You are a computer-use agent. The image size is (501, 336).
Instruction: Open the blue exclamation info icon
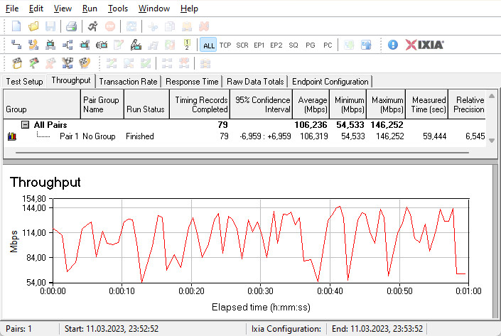[393, 45]
